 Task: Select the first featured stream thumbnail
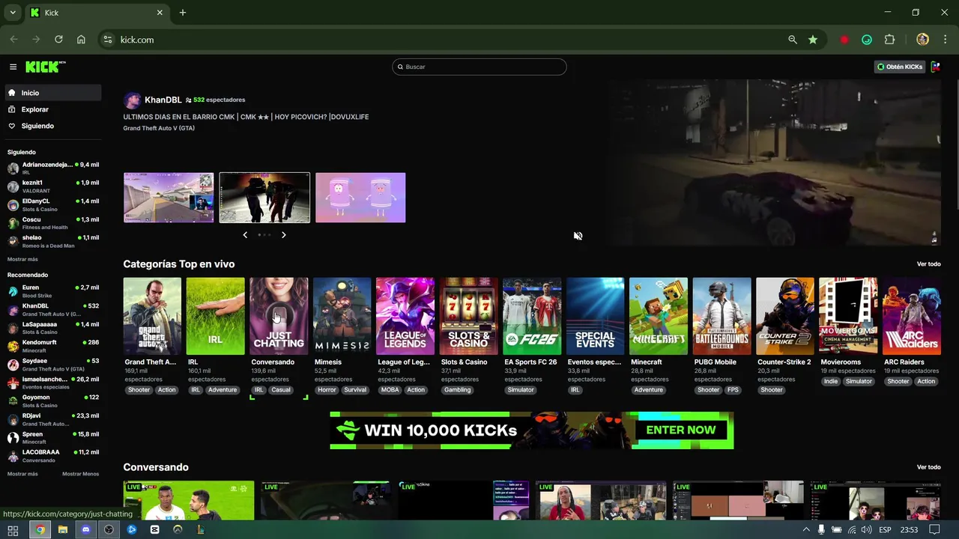(x=169, y=198)
